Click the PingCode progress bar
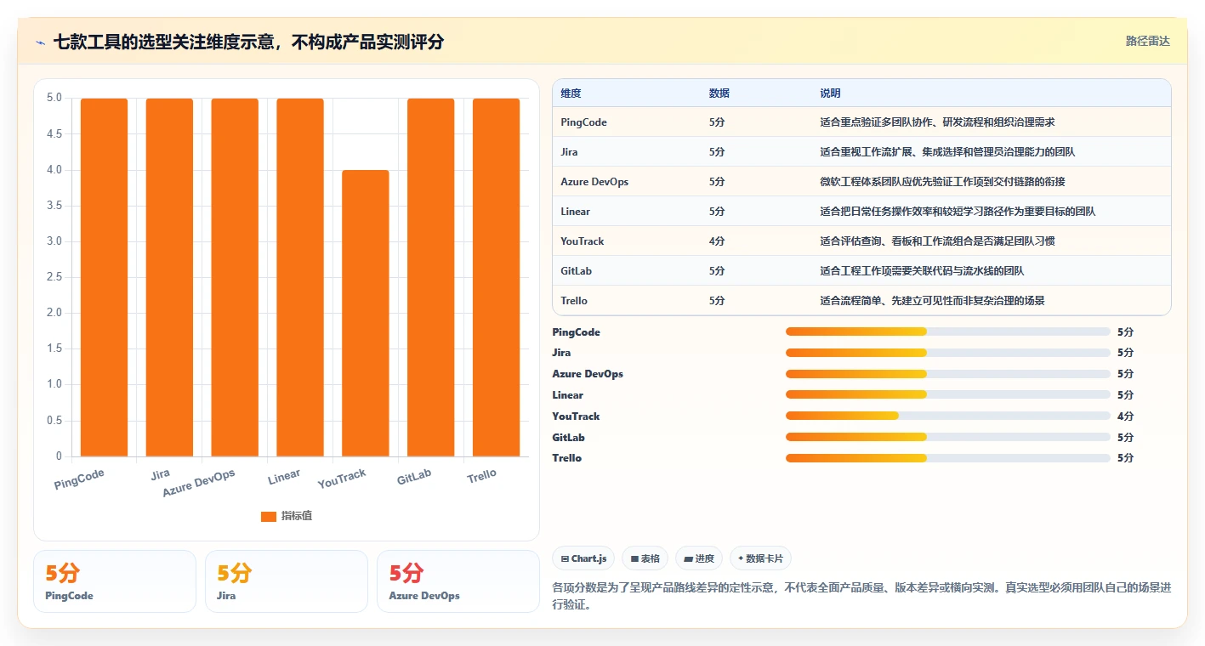The width and height of the screenshot is (1205, 646). [948, 331]
